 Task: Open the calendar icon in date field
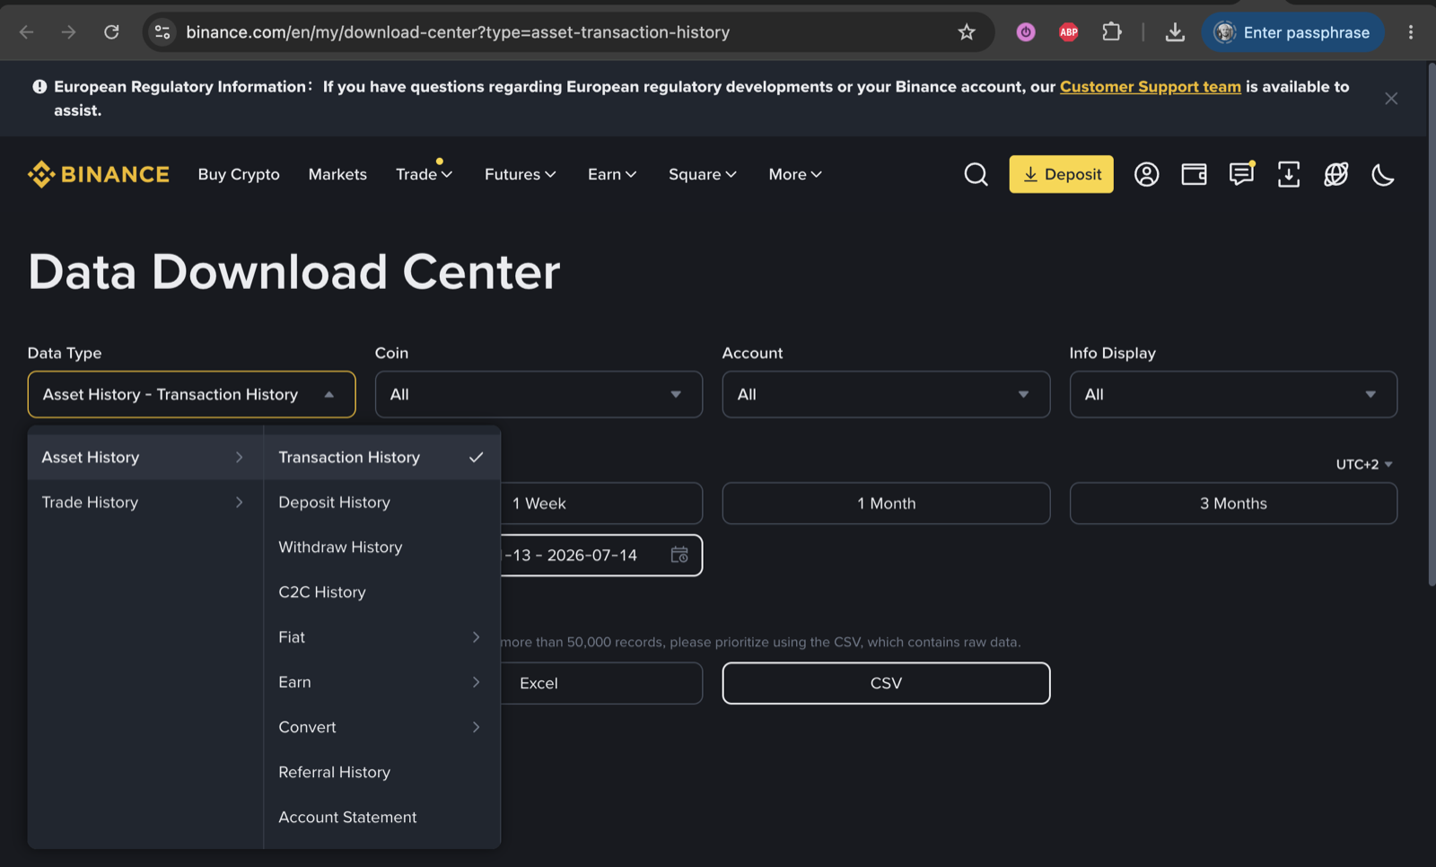click(679, 555)
